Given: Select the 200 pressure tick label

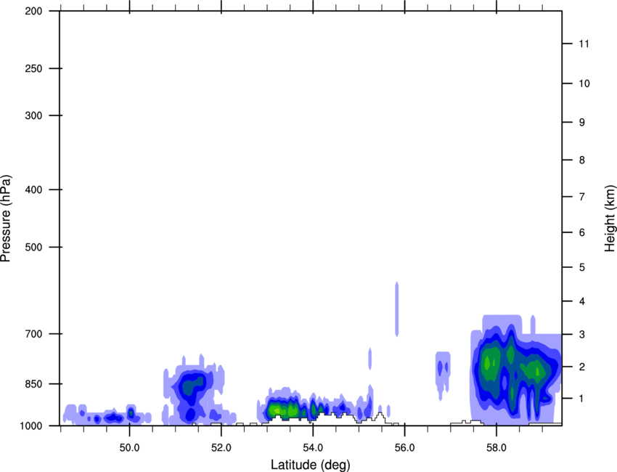Looking at the screenshot, I should [33, 11].
